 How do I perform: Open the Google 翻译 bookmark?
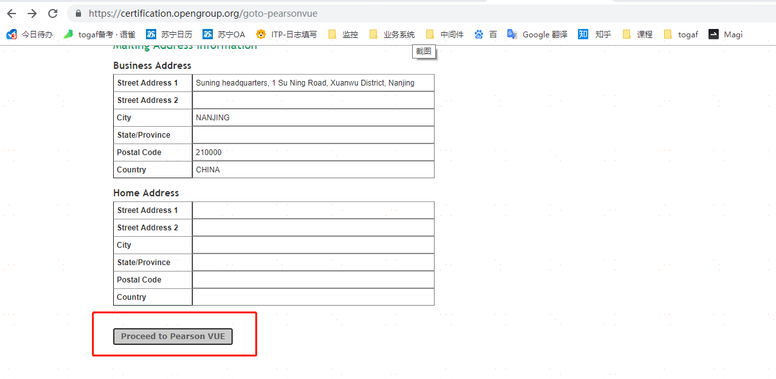coord(537,35)
